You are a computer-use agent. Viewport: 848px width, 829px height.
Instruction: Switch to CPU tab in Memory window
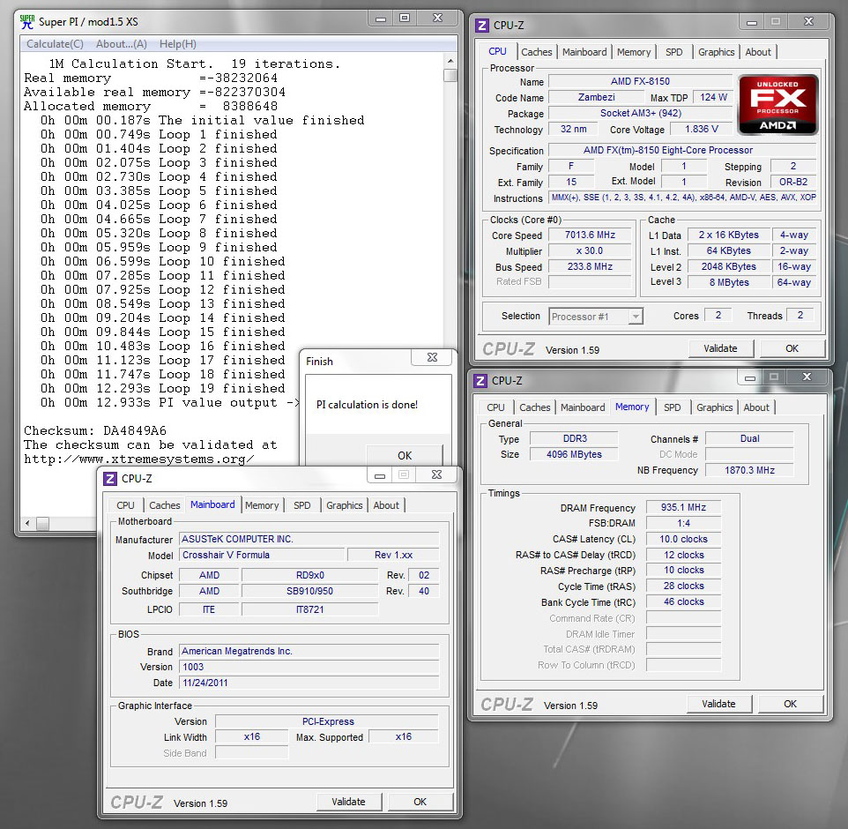point(495,407)
